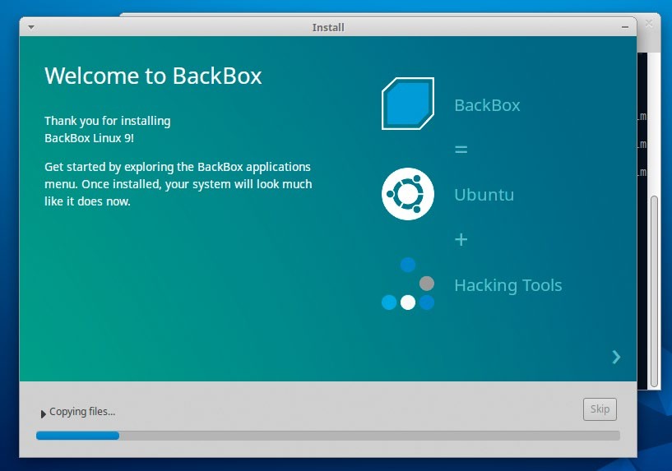
Task: Click the BackBox logo icon
Action: [x=408, y=104]
